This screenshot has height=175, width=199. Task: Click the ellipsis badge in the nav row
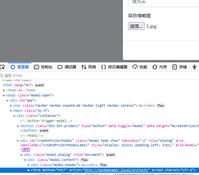(140, 106)
